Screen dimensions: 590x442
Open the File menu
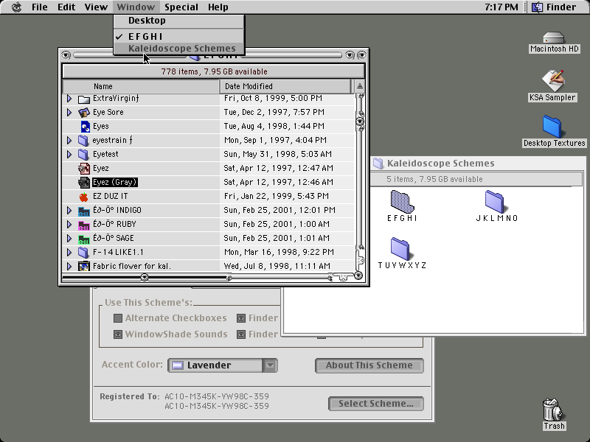tap(40, 7)
